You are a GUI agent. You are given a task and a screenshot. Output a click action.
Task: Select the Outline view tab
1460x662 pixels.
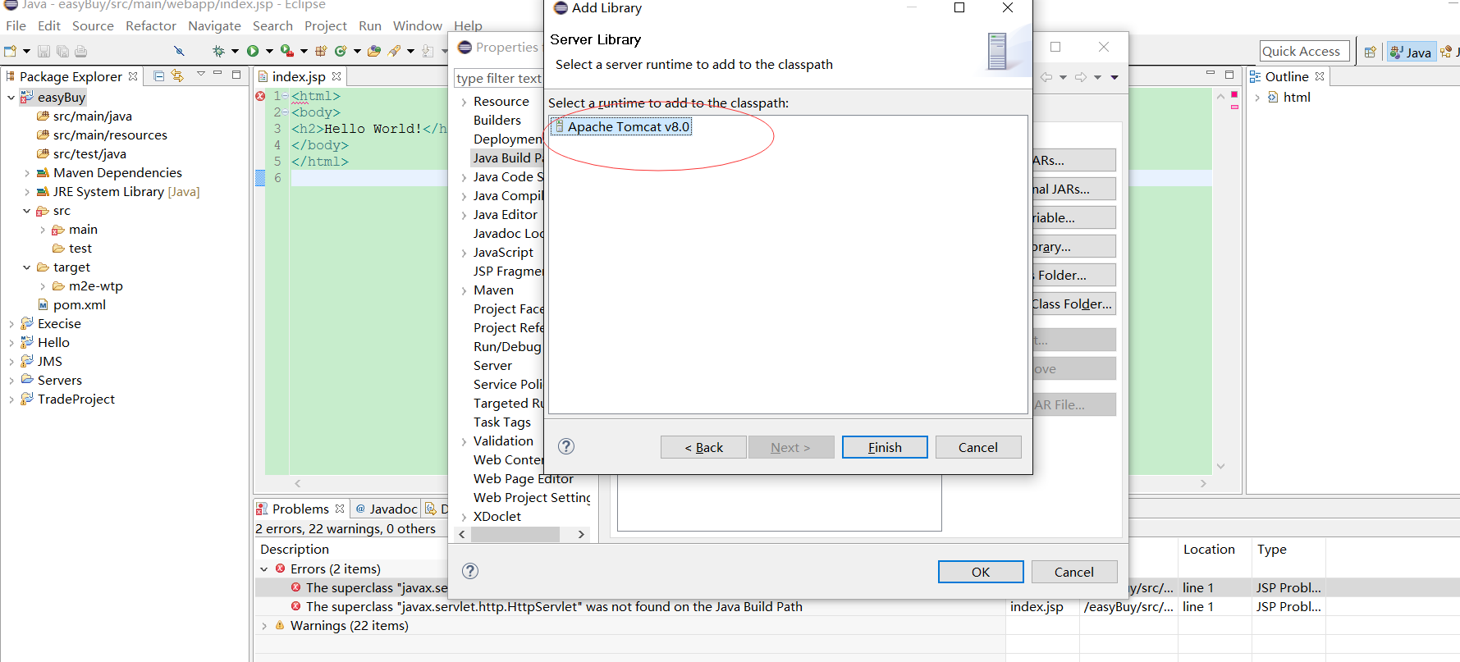(1286, 76)
